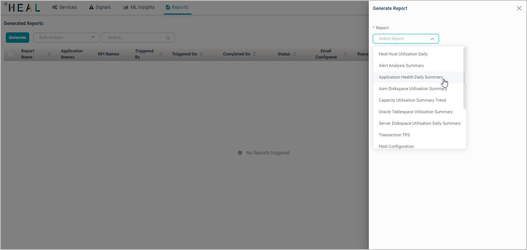Click the HEAL logo
The image size is (527, 250).
coord(22,7)
